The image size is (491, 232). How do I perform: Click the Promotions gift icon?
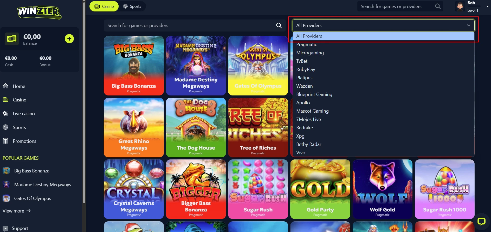coord(5,141)
